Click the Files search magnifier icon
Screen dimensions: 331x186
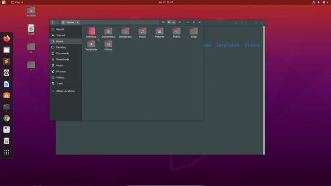163,22
